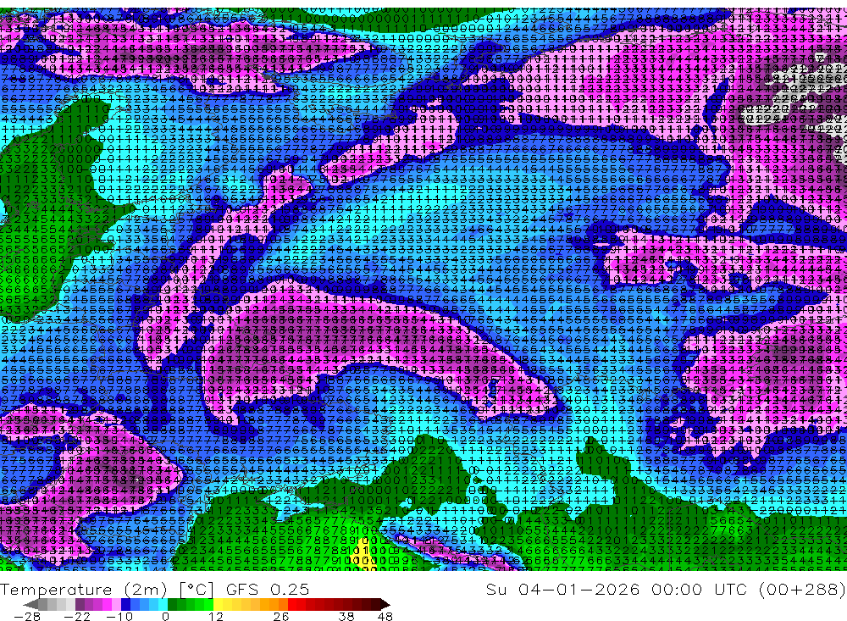
Task: Click the '38' legend label
Action: pos(346,617)
